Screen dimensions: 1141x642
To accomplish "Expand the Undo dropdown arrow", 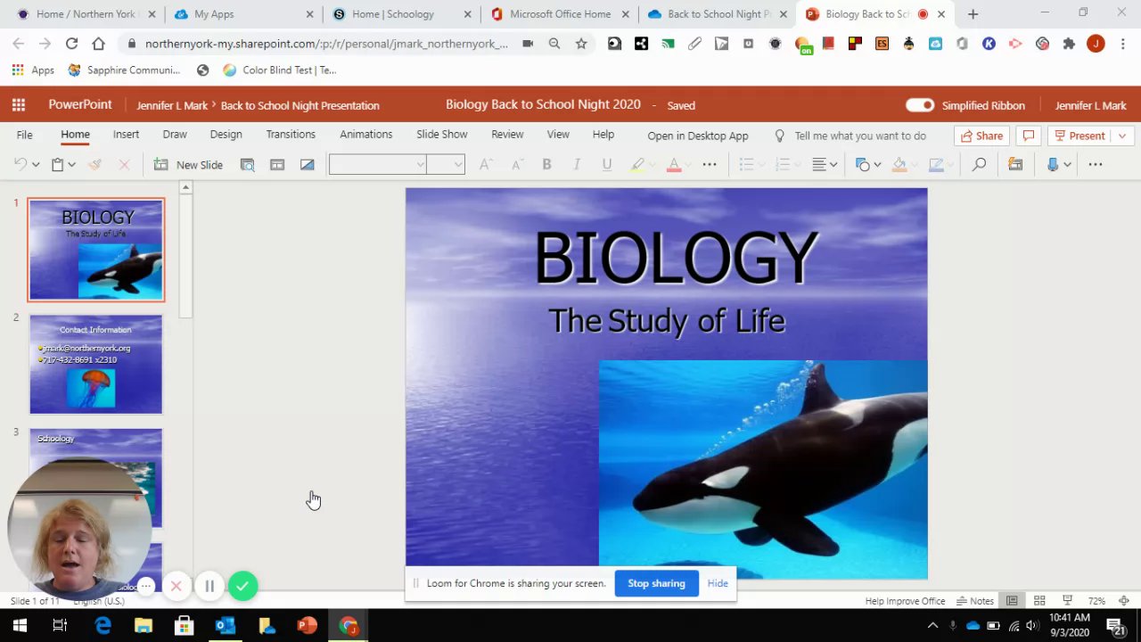I will [x=36, y=164].
